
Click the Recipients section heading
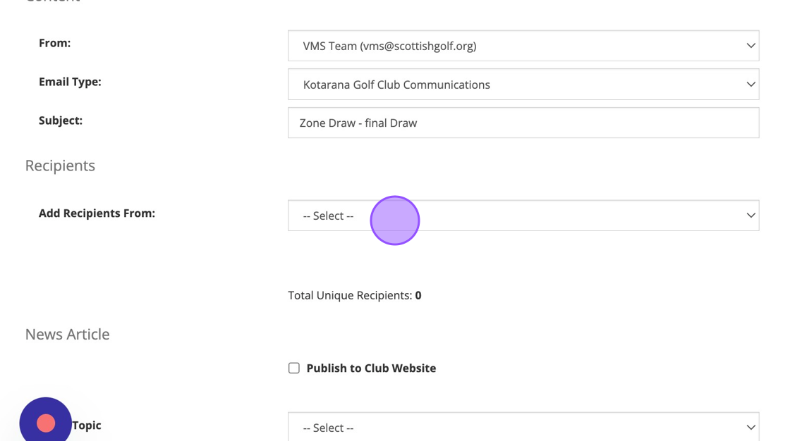coord(60,166)
